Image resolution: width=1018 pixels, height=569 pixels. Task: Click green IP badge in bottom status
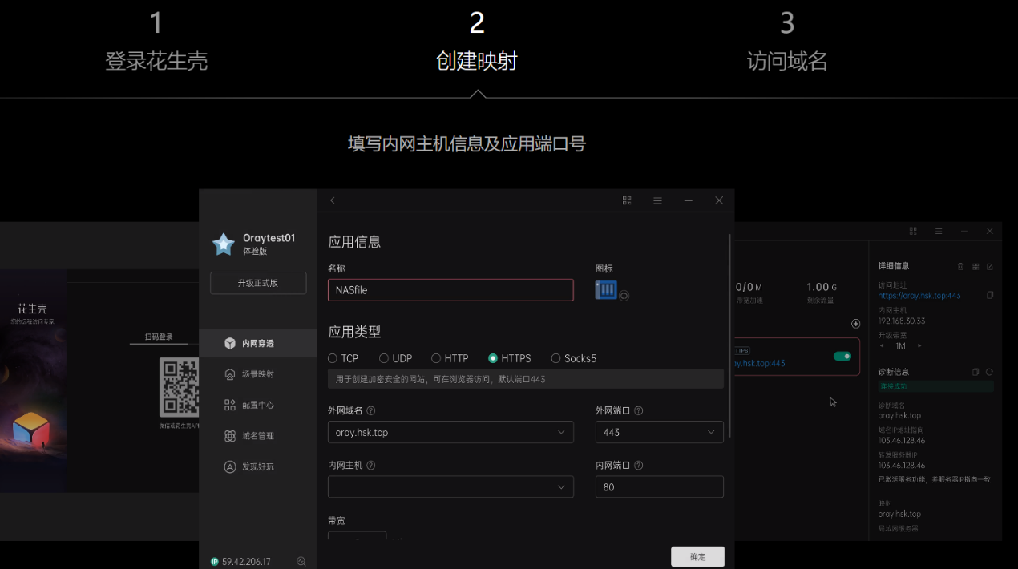[x=215, y=562]
